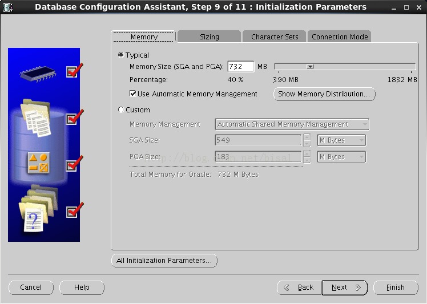Click the red checkmark beside question document
427x304 pixels.
pos(75,210)
